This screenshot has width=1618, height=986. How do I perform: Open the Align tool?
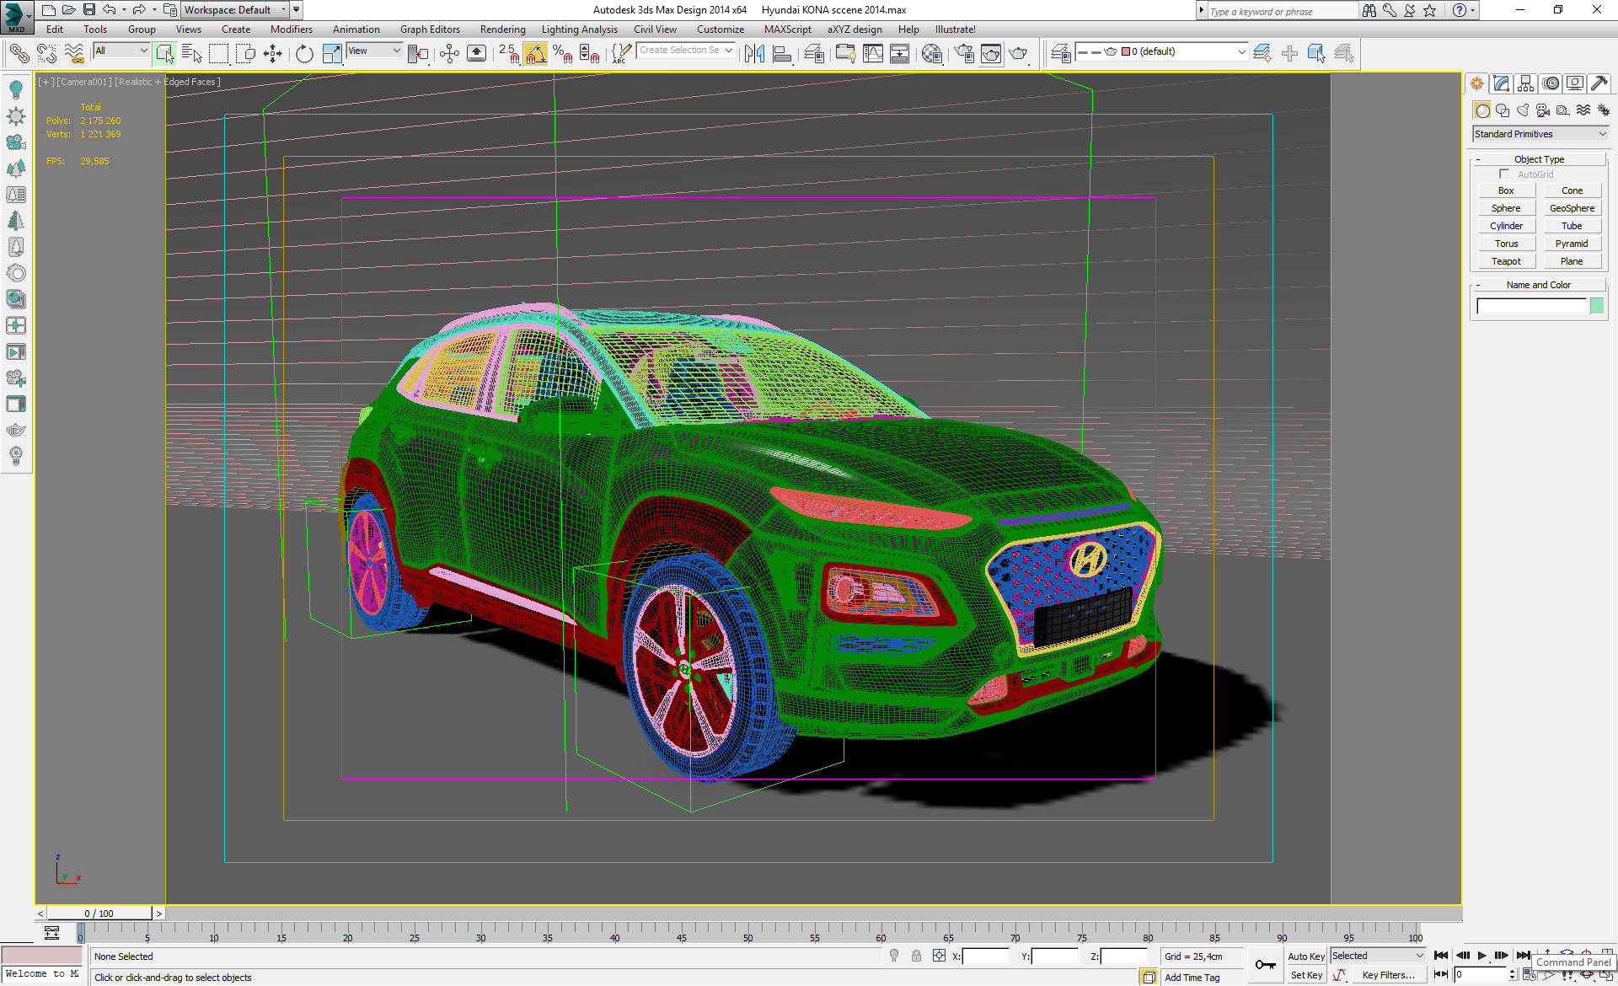pos(782,54)
